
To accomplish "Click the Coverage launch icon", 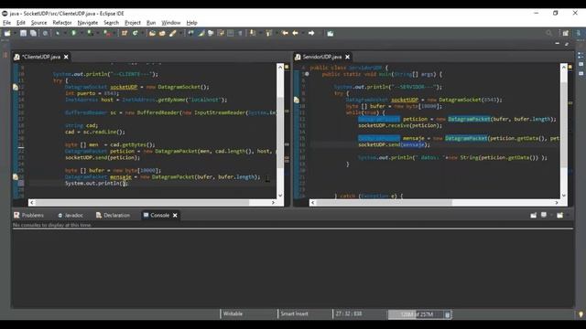I will (x=90, y=33).
